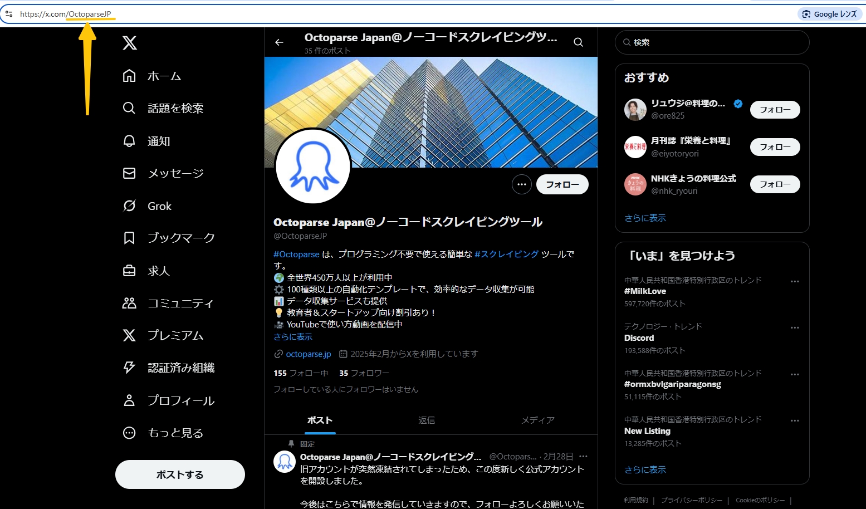Screen dimensions: 866x509
Task: Open 求人 jobs page
Action: pyautogui.click(x=146, y=271)
